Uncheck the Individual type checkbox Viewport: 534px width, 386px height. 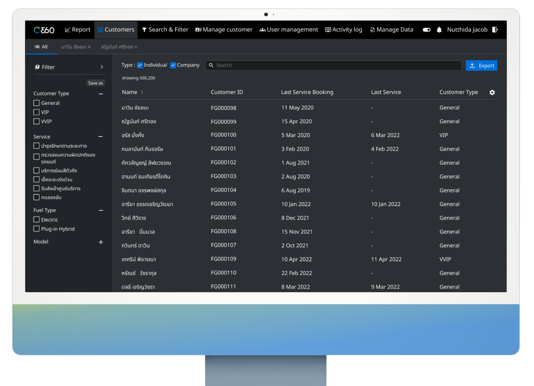140,65
